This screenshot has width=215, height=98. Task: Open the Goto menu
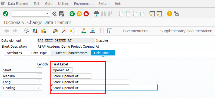click(49, 4)
